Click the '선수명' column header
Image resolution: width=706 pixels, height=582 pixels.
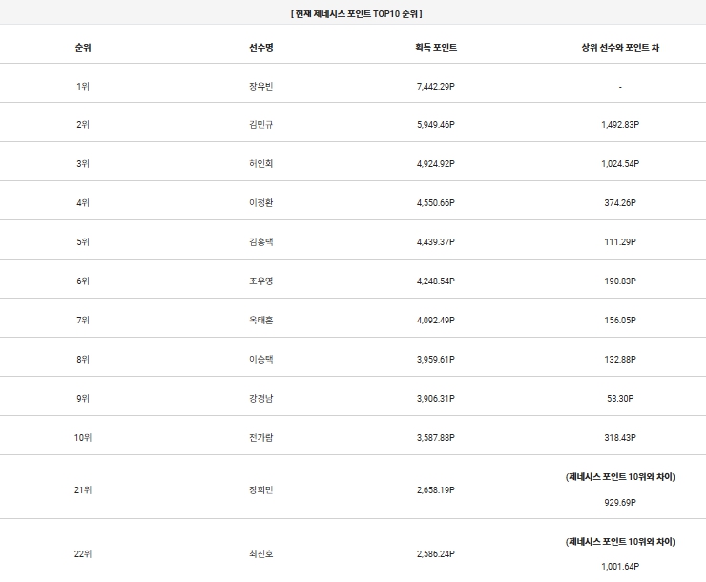tap(260, 47)
